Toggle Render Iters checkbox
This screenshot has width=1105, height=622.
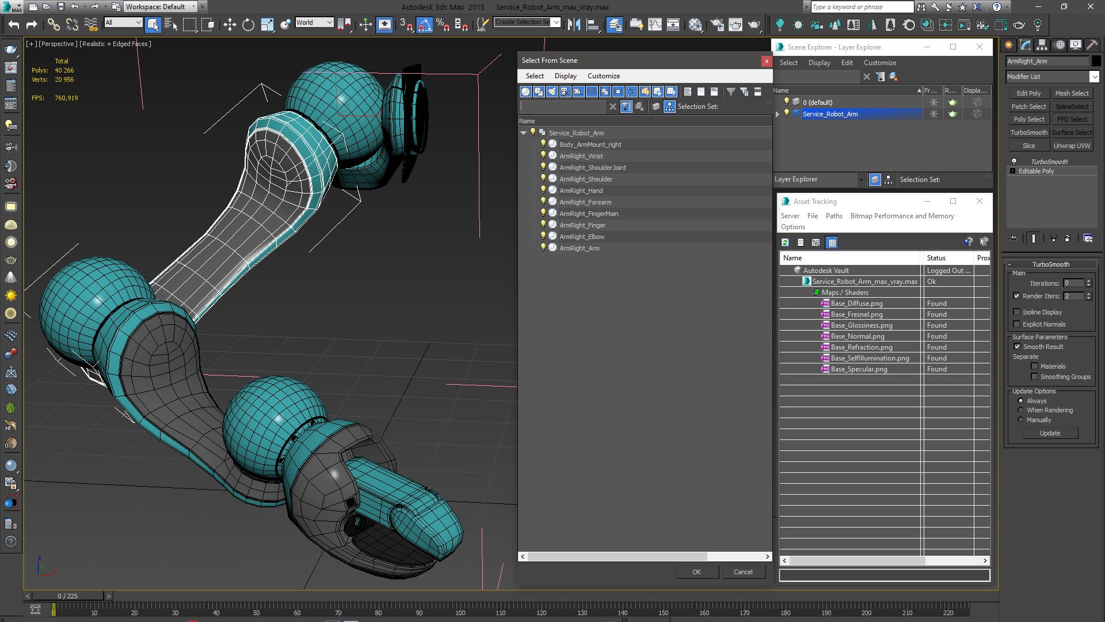coord(1016,296)
